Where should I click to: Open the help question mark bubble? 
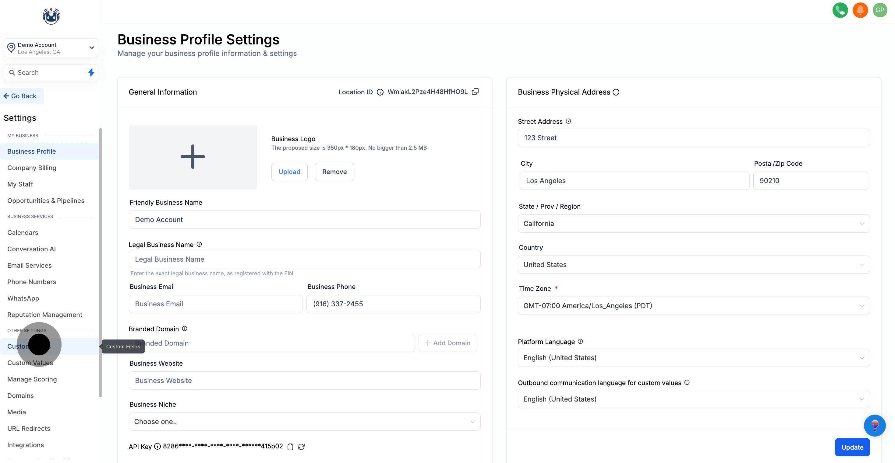(x=875, y=426)
